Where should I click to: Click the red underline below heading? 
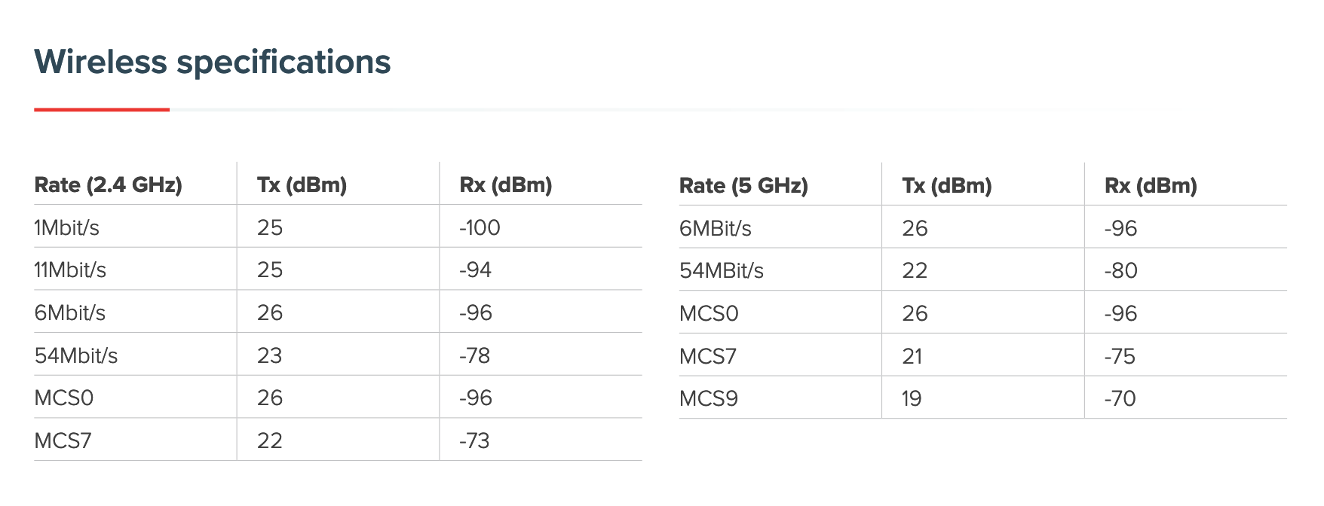tap(102, 110)
